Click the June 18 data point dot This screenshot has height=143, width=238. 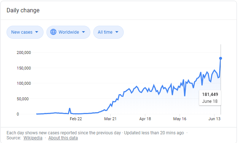click(221, 58)
